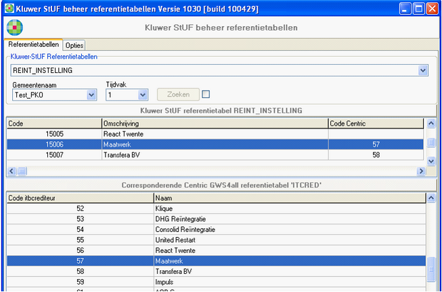The width and height of the screenshot is (442, 292).
Task: Click Maatwerk in the upper table
Action: [x=117, y=145]
